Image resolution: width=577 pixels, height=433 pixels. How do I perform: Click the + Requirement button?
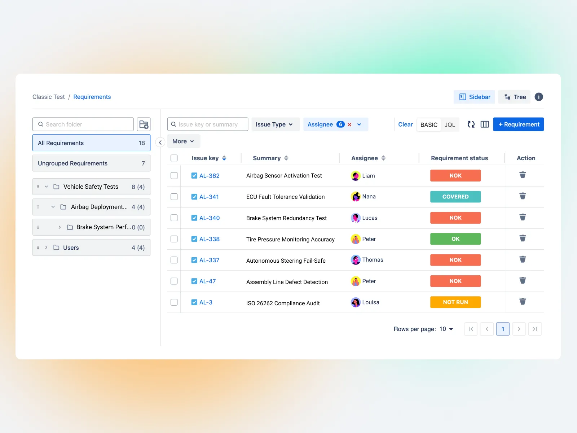pos(518,124)
